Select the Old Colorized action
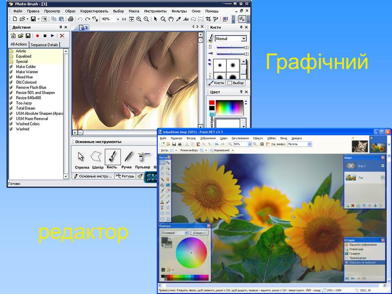This screenshot has width=392, height=294. 26,82
